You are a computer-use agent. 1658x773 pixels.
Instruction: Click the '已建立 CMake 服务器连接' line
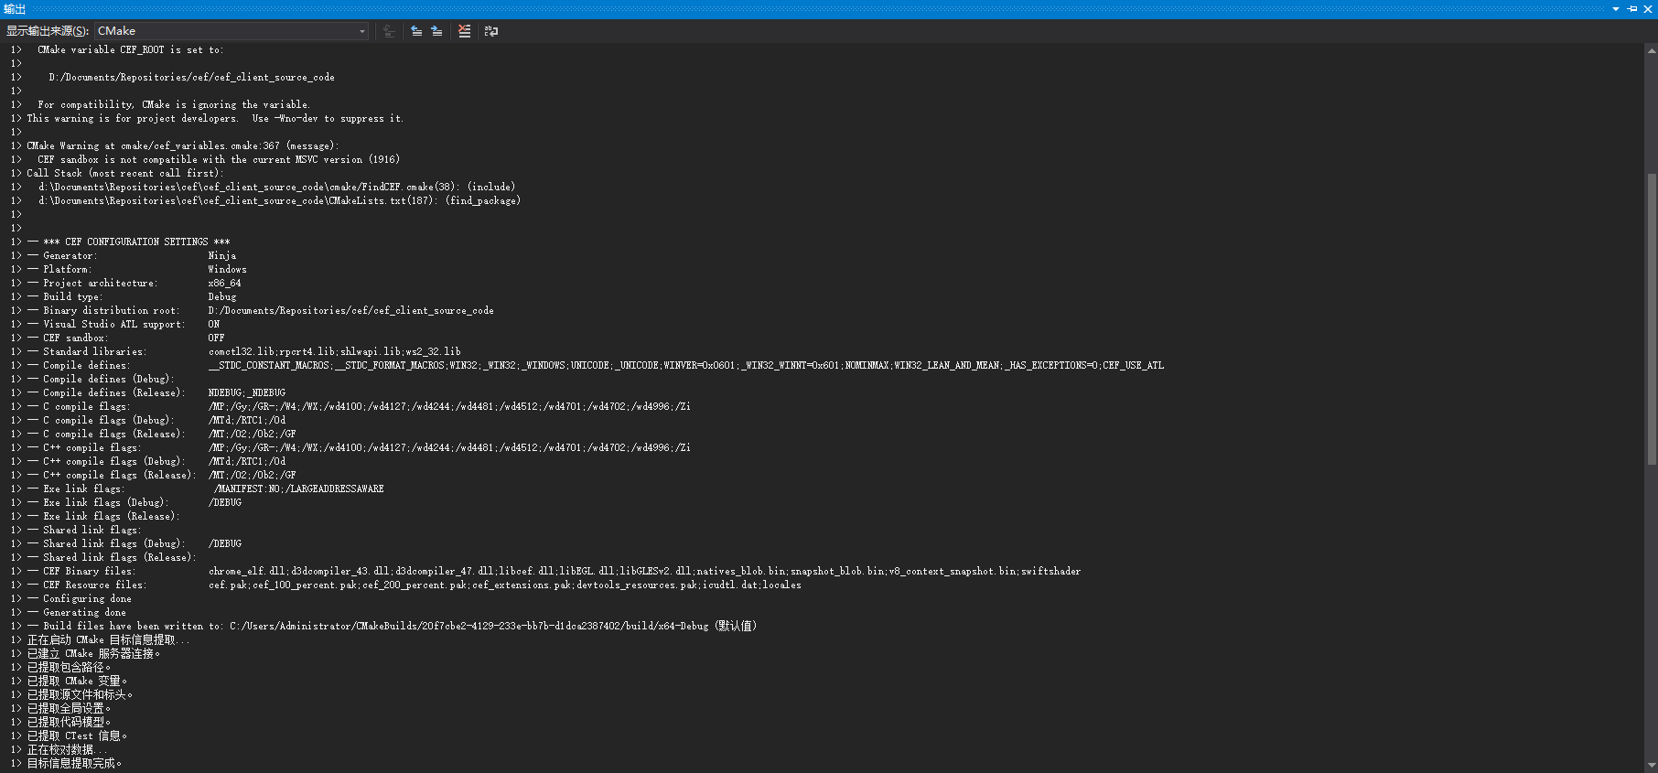point(94,654)
